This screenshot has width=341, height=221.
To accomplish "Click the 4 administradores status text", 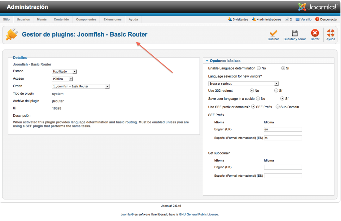I will tap(269, 19).
